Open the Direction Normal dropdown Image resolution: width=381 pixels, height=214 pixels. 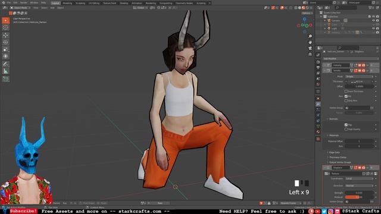pos(359,185)
